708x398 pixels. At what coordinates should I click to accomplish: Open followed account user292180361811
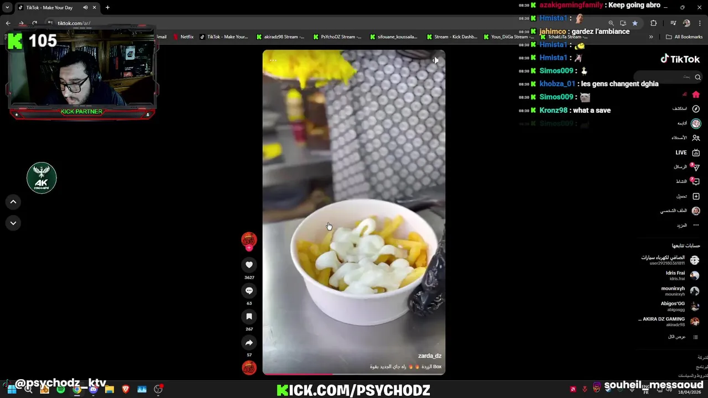(x=670, y=260)
